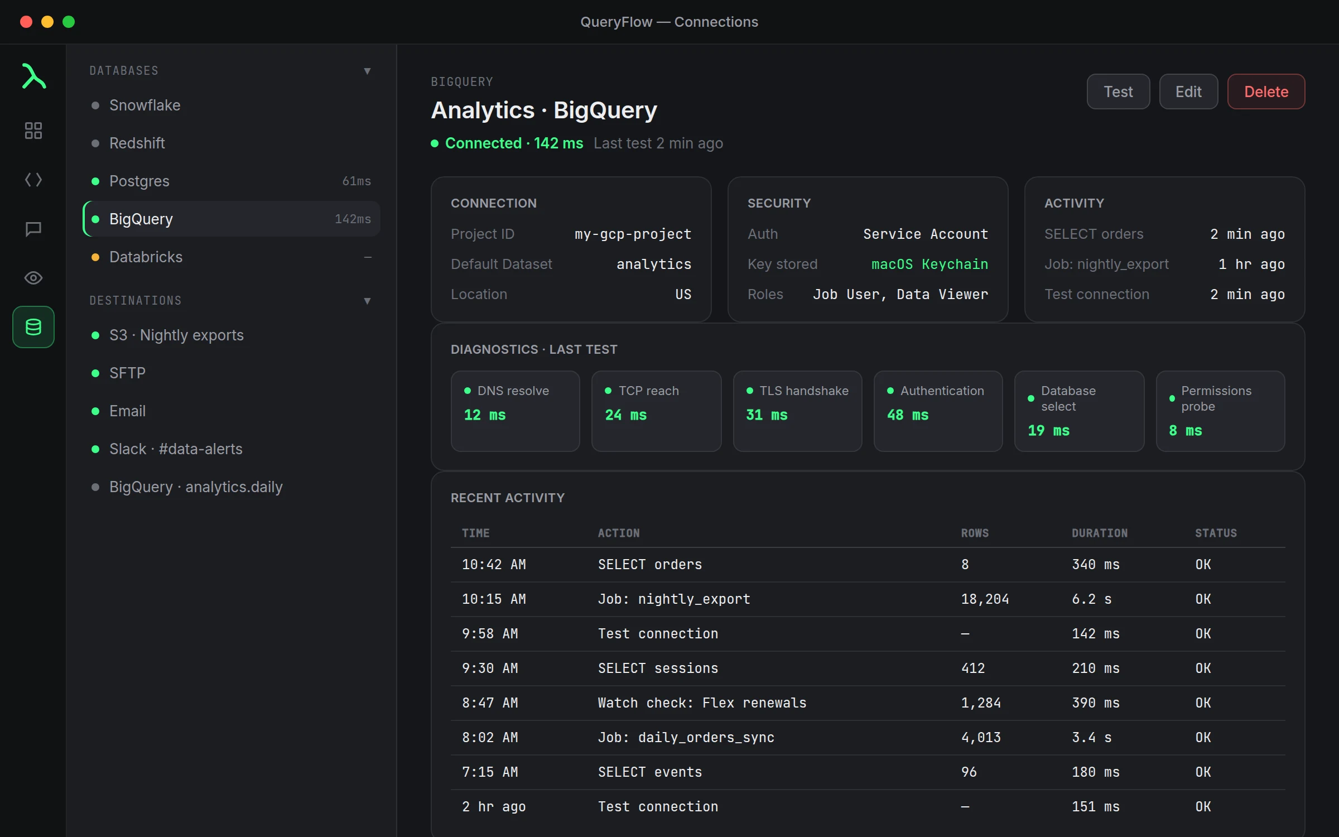Click the 10:42 AM SELECT orders row

[868, 565]
